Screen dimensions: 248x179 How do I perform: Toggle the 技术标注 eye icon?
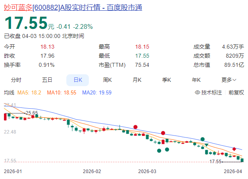[197, 92]
